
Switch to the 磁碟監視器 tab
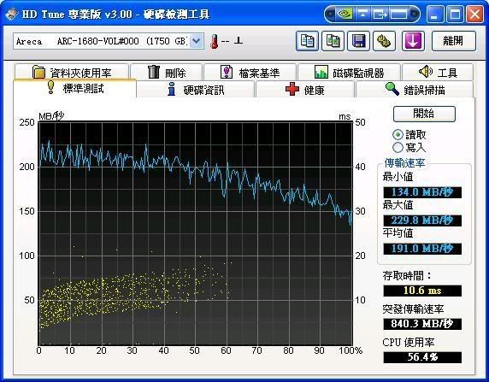click(350, 72)
